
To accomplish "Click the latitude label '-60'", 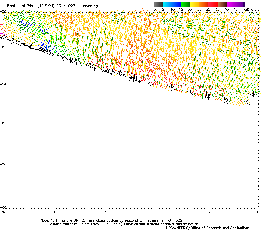I will (3, 207).
